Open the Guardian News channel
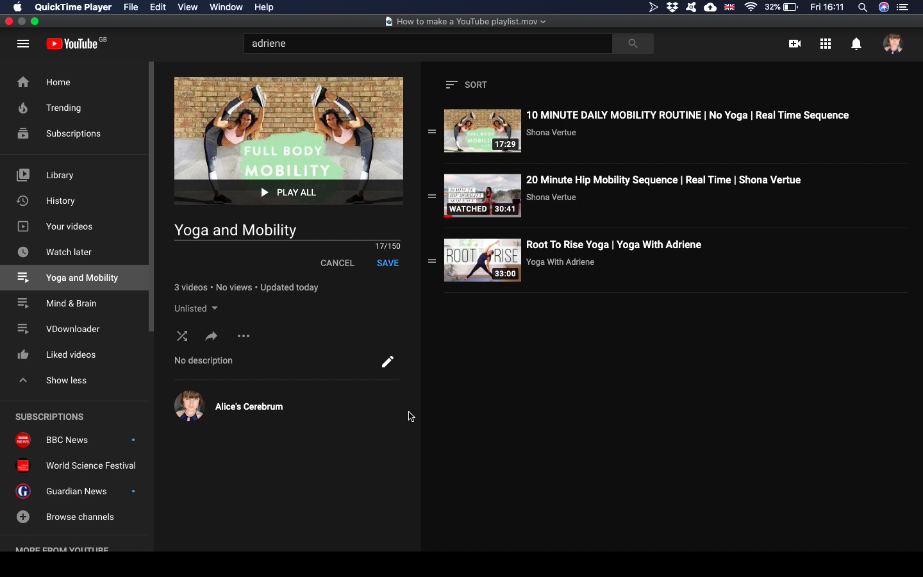The image size is (923, 577). pyautogui.click(x=74, y=491)
